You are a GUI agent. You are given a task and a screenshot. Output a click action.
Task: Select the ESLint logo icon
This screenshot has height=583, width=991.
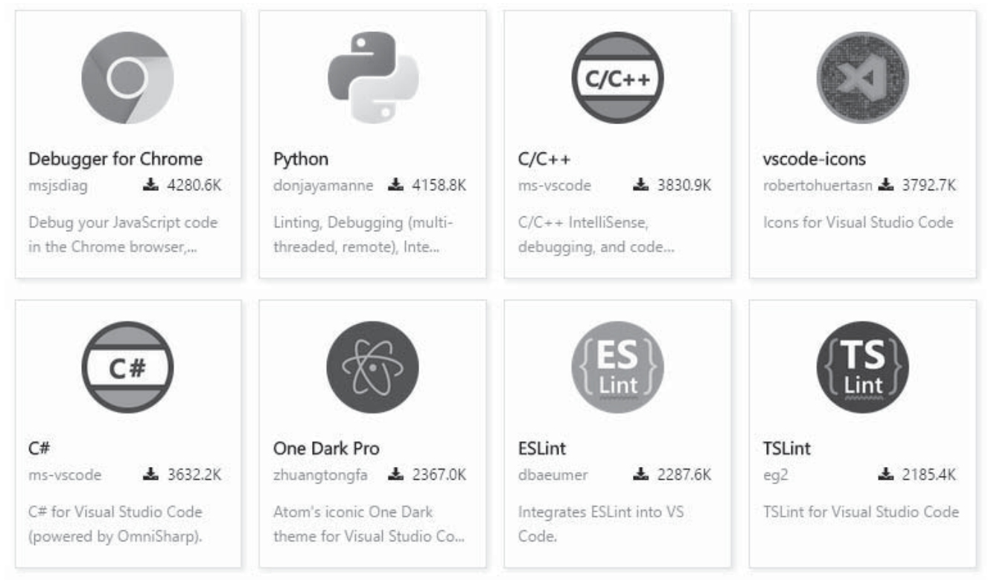point(617,367)
